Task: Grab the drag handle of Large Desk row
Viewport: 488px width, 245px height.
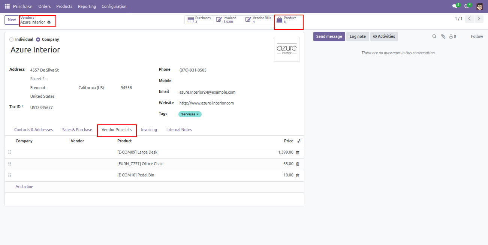Action: [10, 152]
